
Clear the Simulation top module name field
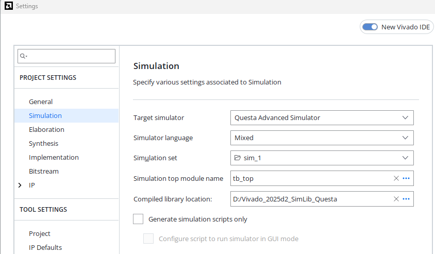pos(396,178)
